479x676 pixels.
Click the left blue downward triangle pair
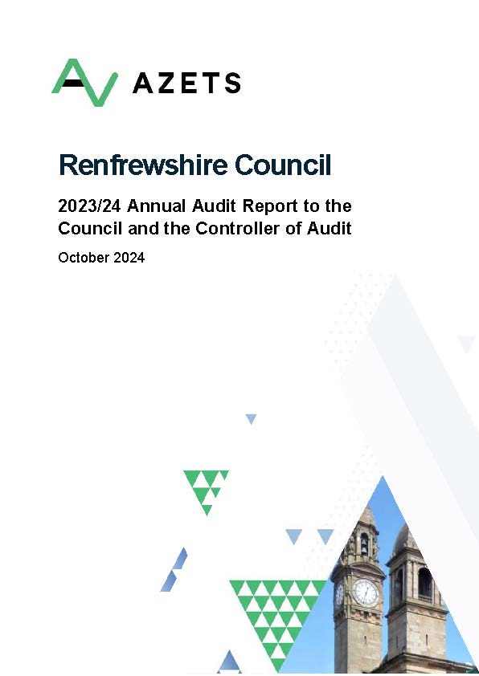[x=293, y=537]
